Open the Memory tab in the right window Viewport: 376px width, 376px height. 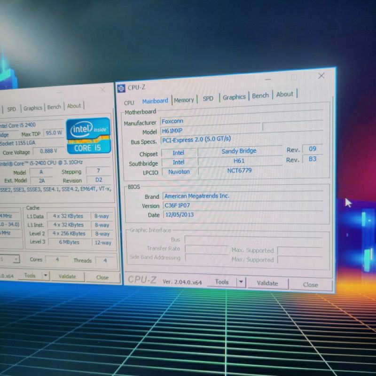183,100
